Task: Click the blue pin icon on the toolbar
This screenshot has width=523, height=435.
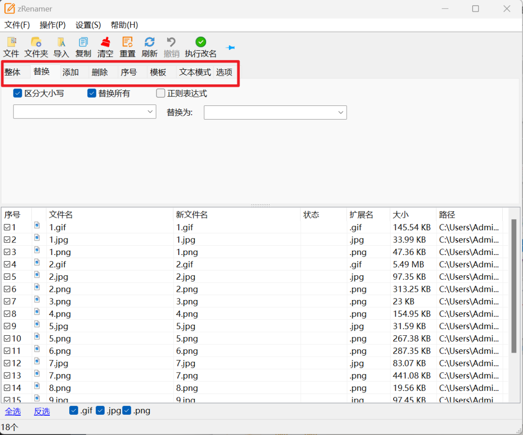Action: coord(230,47)
